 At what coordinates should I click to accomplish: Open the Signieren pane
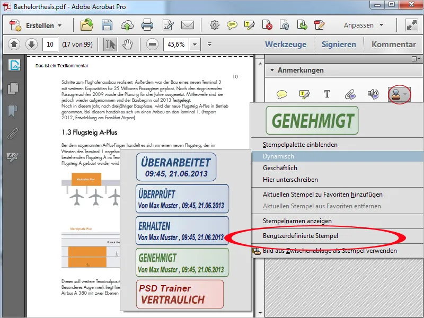coord(339,45)
